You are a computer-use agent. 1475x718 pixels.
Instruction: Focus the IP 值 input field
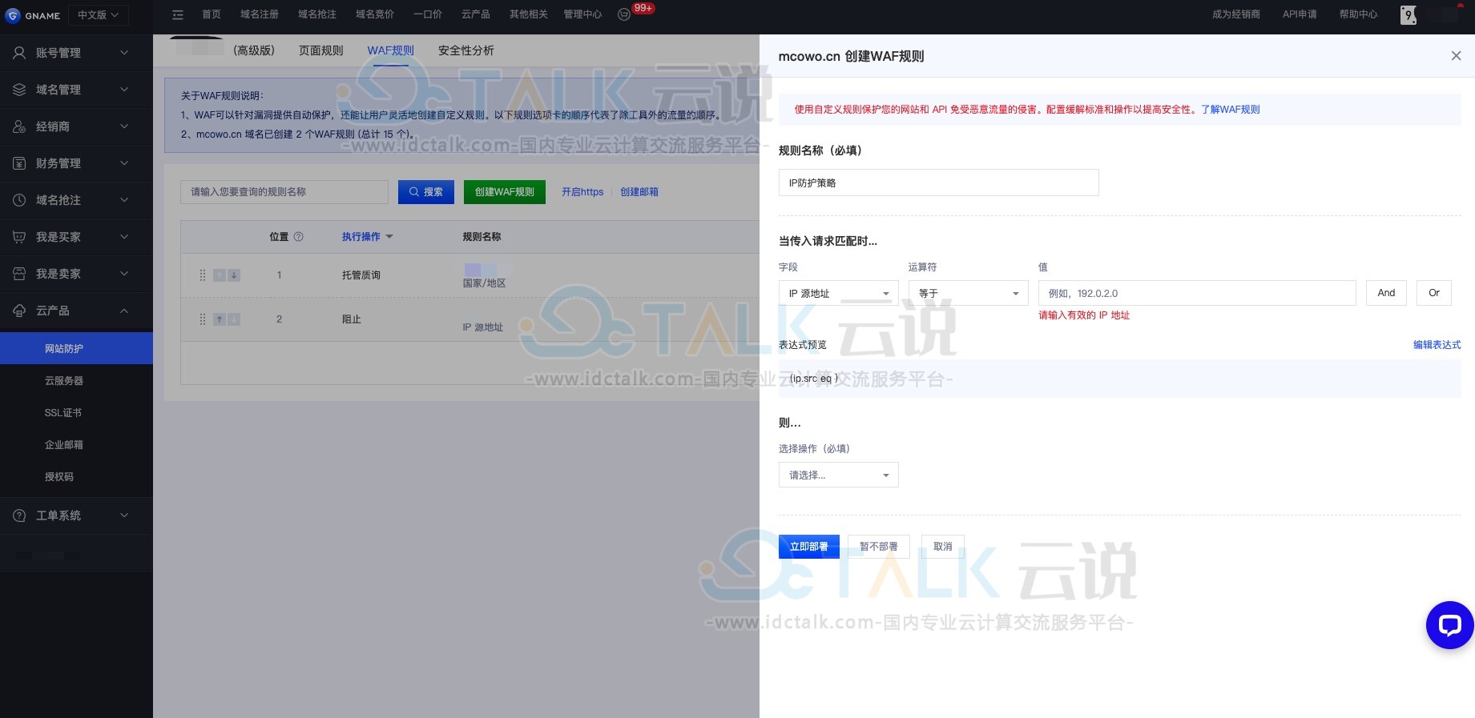(x=1197, y=293)
